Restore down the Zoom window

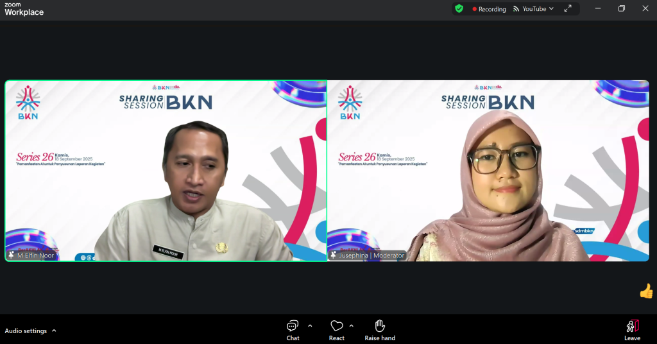(621, 9)
